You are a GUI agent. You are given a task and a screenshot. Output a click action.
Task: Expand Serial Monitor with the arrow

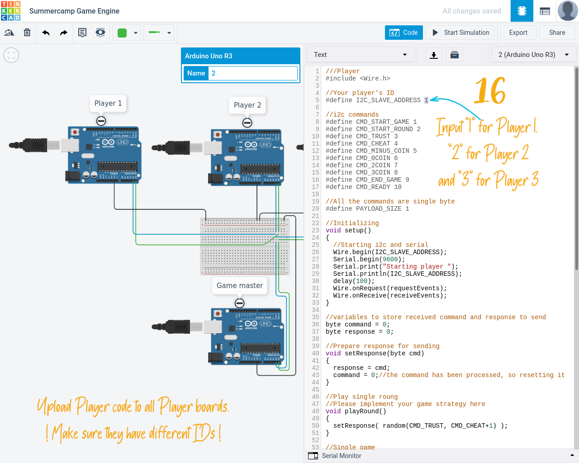572,455
